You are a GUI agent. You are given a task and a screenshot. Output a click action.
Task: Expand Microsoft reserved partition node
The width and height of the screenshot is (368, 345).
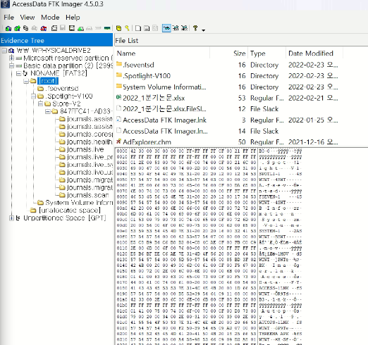pyautogui.click(x=11, y=58)
